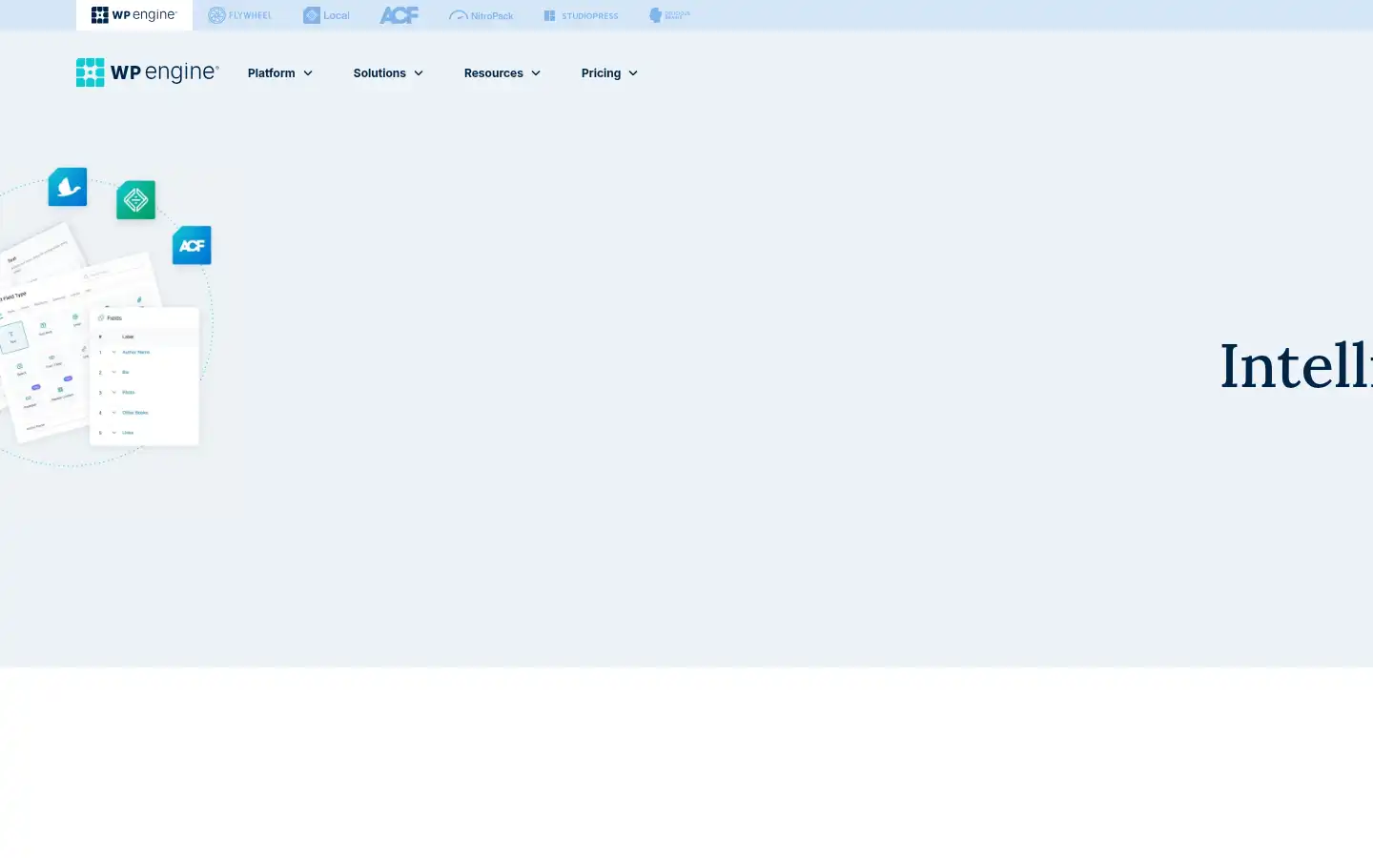The height and width of the screenshot is (858, 1373).
Task: Click the blue ACF icon tile
Action: 192,246
